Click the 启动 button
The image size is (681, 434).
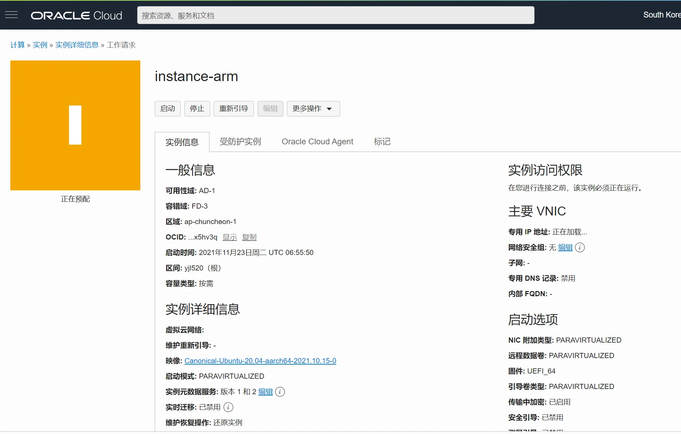pos(167,109)
